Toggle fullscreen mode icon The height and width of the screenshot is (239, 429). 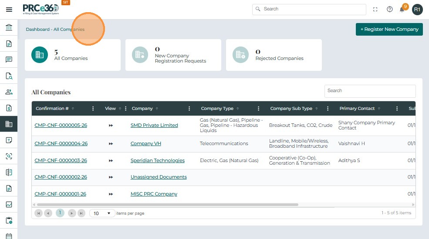point(375,9)
